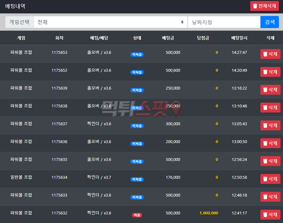This screenshot has height=223, width=283.
Task: Click bet time 12:41:17
Action: (239, 213)
